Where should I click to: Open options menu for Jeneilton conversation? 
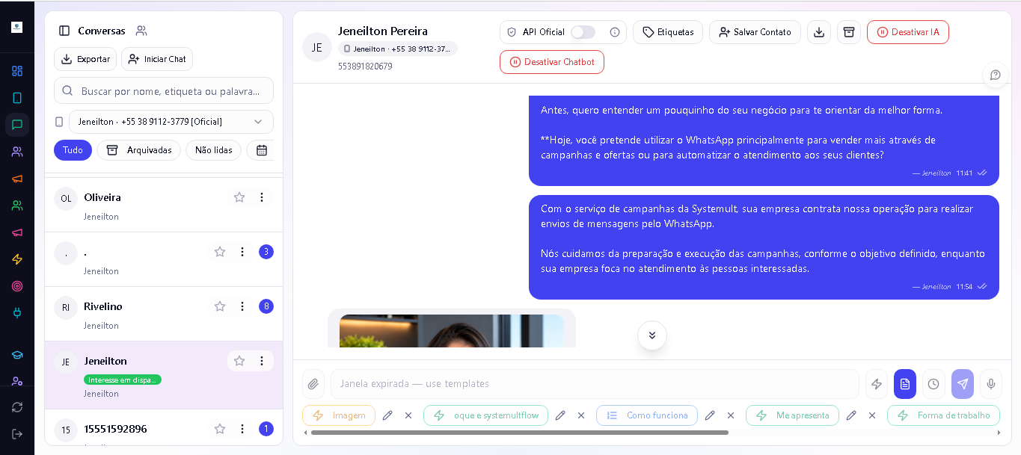pos(262,361)
